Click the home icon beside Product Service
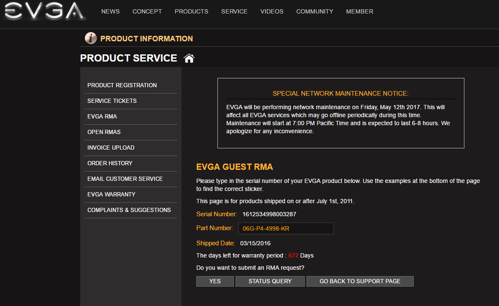 189,58
